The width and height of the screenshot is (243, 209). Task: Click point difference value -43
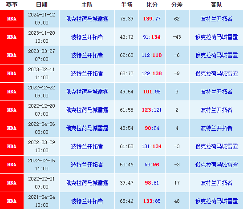(177, 37)
